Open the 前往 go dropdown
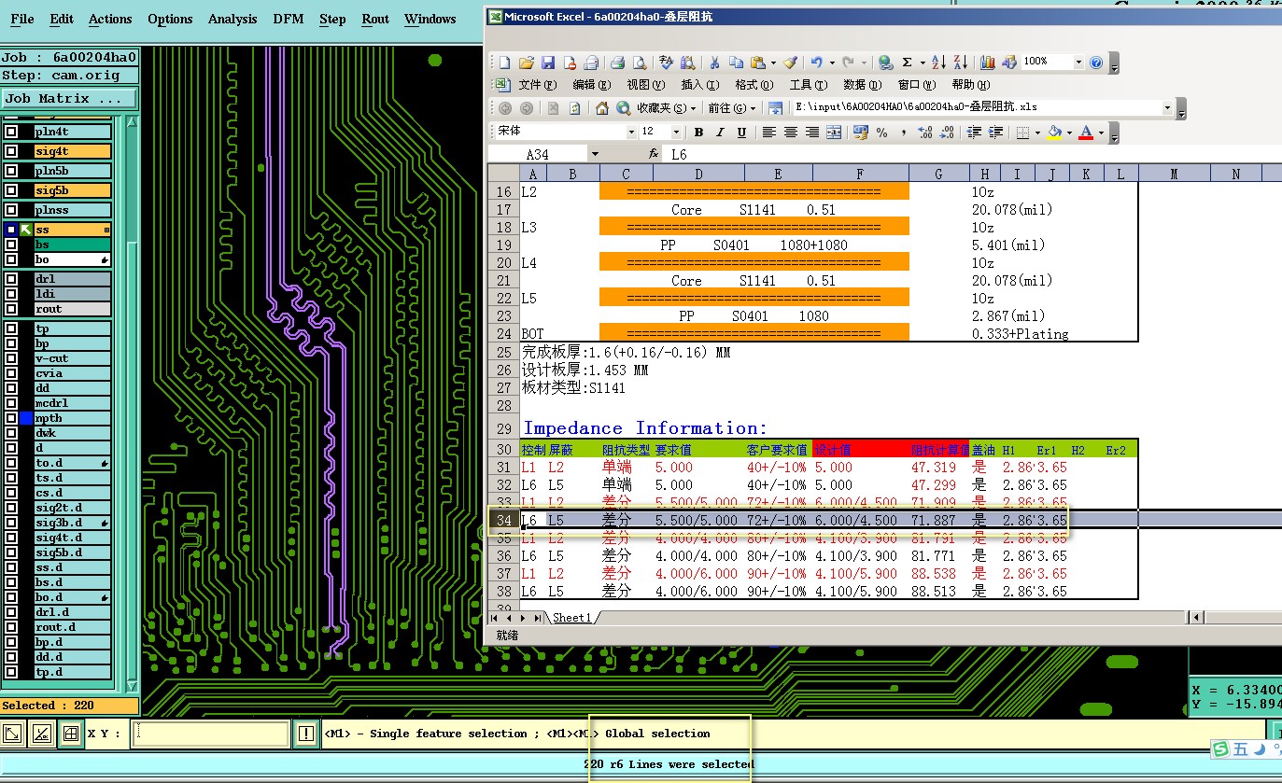Viewport: 1282px width, 783px height. click(732, 108)
